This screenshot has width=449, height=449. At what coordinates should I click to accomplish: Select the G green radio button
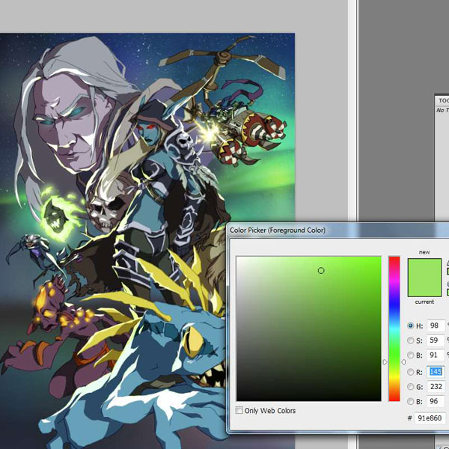click(410, 387)
